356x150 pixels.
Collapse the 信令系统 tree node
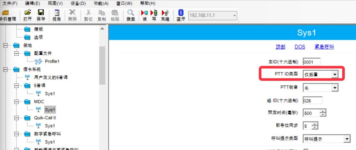6,69
